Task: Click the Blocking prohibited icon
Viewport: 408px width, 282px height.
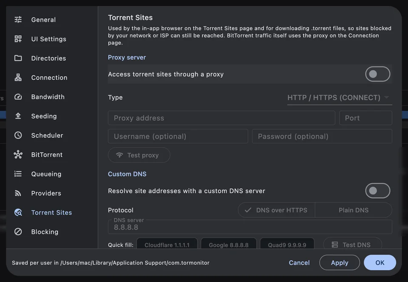Action: tap(18, 232)
